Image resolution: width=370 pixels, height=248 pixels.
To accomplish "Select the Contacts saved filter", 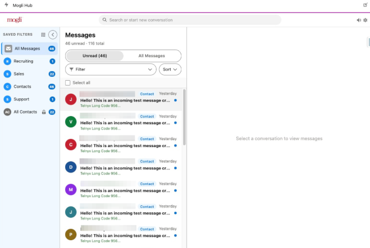I will tap(30, 87).
